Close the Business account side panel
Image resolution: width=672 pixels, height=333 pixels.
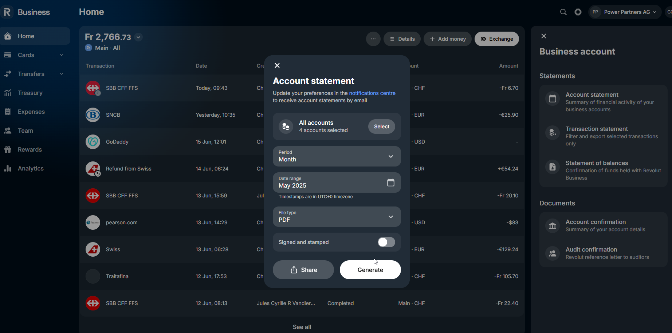tap(544, 36)
